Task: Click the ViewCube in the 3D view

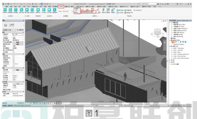Action: coord(158,32)
